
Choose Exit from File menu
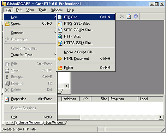30,117
